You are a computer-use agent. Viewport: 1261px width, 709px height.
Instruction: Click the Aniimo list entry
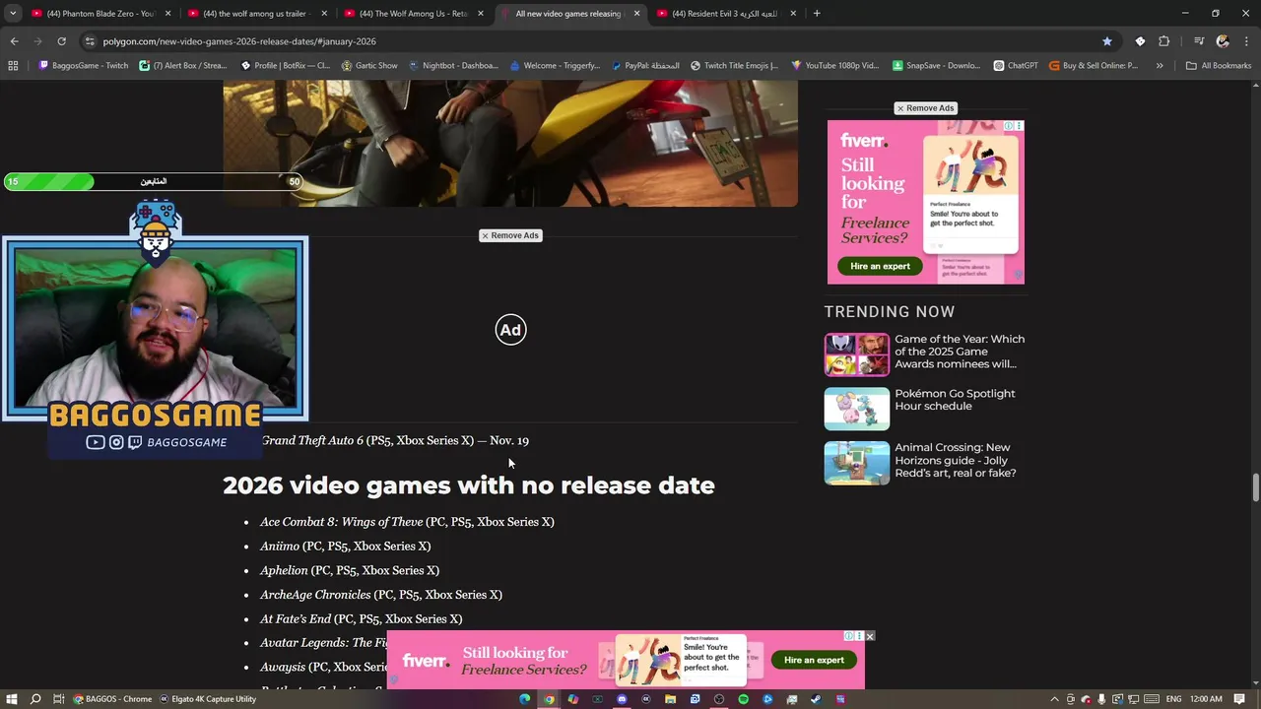pyautogui.click(x=345, y=546)
